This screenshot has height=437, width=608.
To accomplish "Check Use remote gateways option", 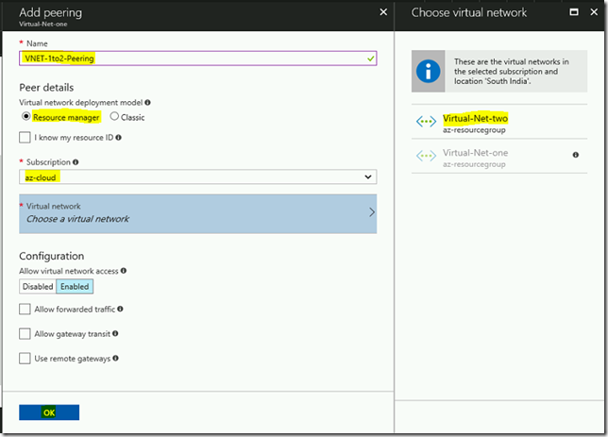I will pyautogui.click(x=25, y=359).
